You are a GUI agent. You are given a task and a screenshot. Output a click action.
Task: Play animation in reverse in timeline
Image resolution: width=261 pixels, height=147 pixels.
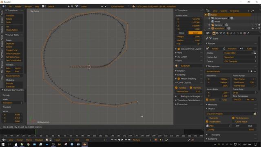(119, 140)
